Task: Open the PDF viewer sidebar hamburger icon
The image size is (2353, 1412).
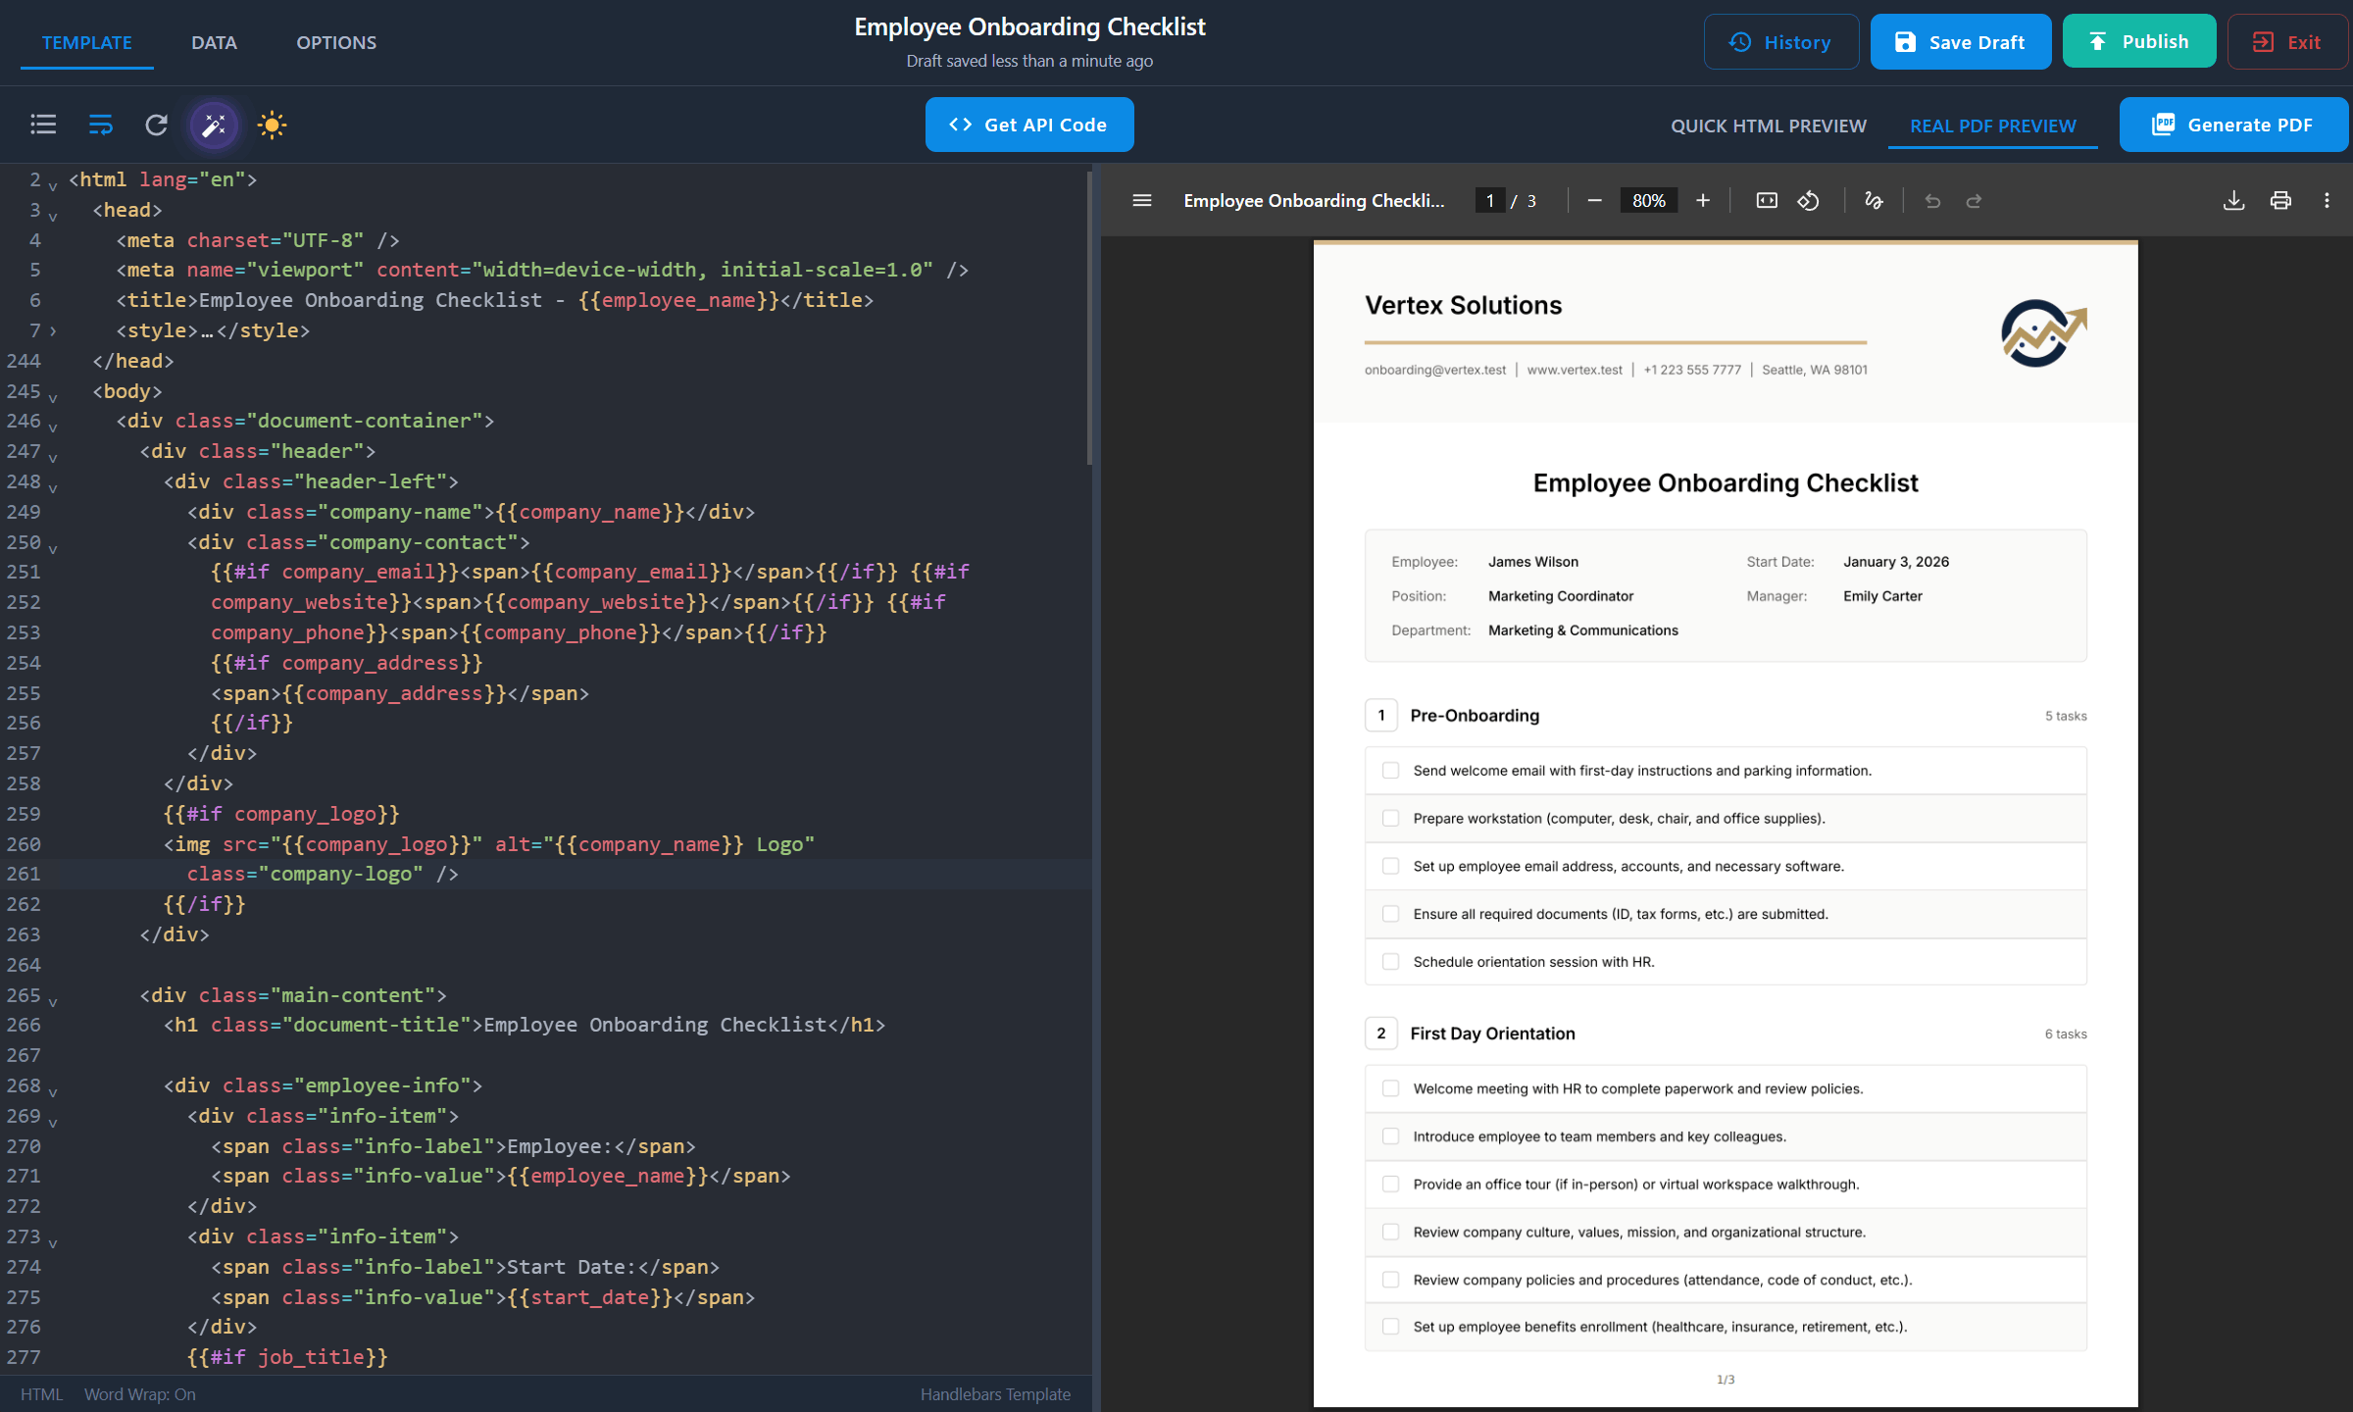Action: point(1141,200)
